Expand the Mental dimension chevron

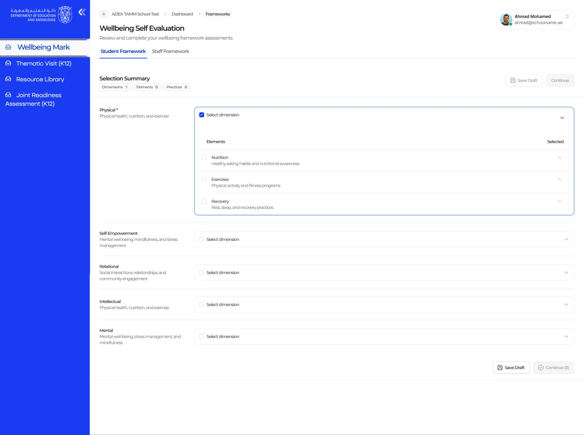[x=566, y=336]
